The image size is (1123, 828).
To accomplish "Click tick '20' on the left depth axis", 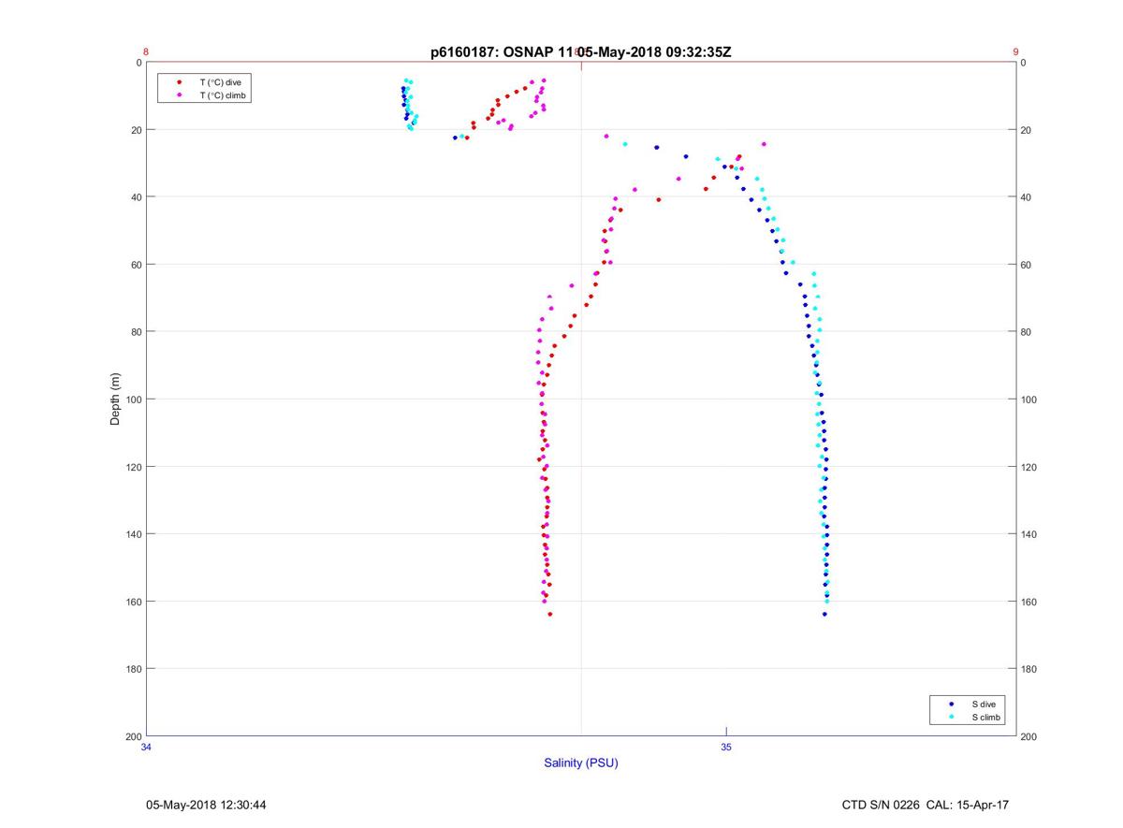I will tap(136, 130).
